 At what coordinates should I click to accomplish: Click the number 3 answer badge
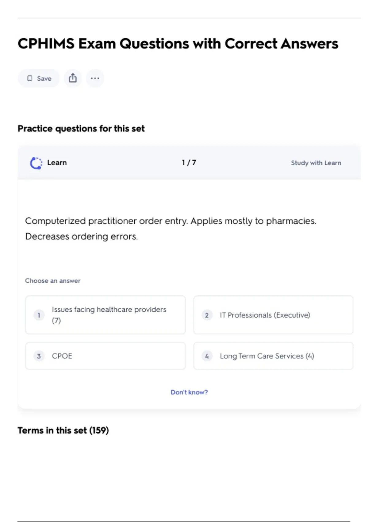[39, 356]
